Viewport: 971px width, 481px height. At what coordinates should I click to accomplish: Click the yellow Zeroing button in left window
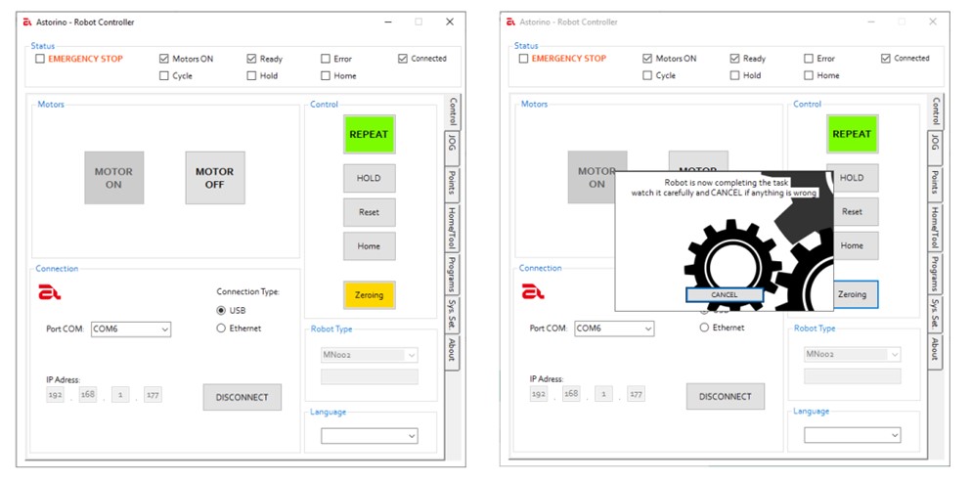(369, 295)
